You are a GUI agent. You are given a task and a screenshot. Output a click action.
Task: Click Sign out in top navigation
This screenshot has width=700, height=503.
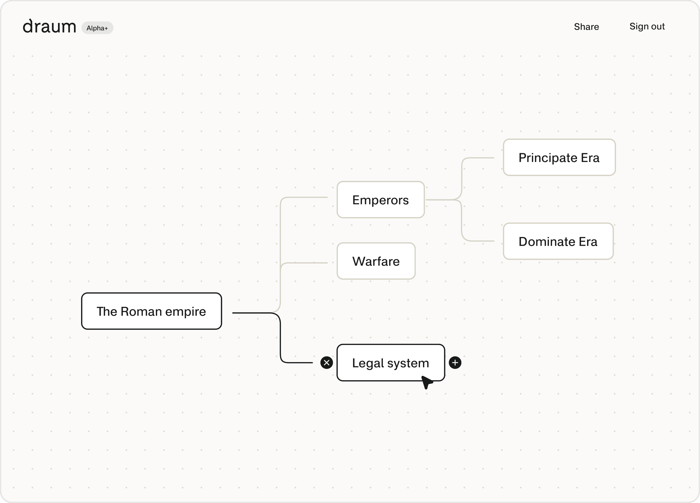(x=647, y=26)
